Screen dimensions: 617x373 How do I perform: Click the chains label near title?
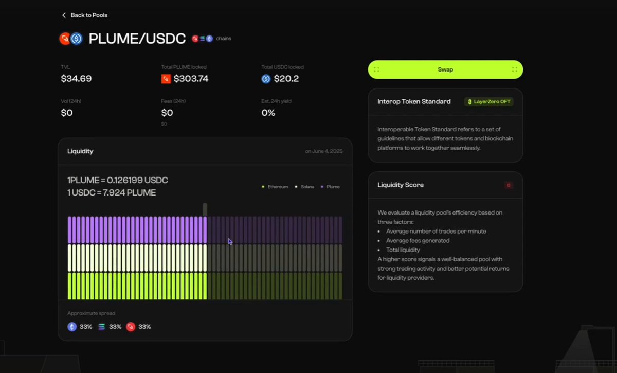coord(224,39)
